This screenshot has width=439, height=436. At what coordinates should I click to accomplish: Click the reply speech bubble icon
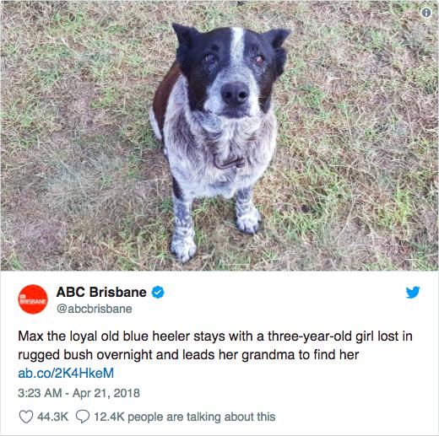(83, 417)
